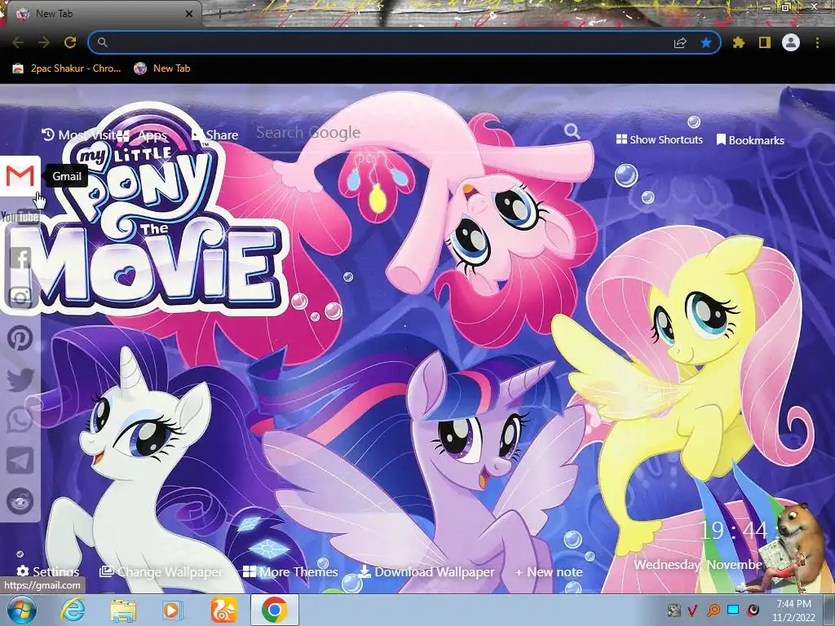The image size is (835, 626).
Task: Close the New Tab browser tab
Action: click(189, 14)
